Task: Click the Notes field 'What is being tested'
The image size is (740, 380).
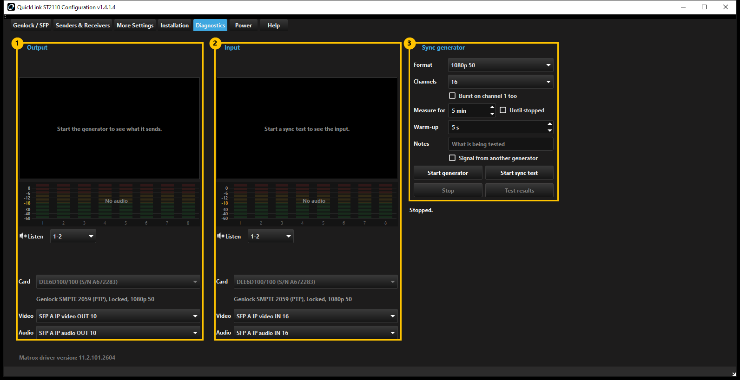Action: 501,144
